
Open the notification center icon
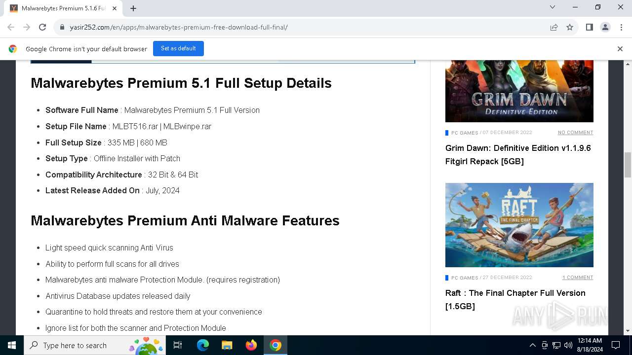click(616, 345)
